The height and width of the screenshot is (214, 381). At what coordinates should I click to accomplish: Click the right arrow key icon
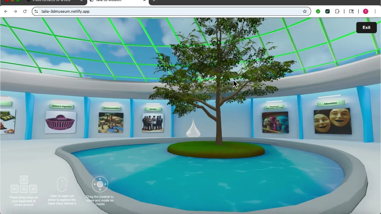click(33, 189)
